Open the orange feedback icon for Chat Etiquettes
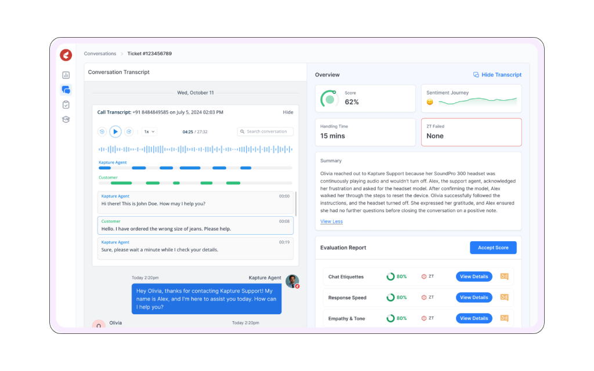594x371 pixels. pos(504,277)
